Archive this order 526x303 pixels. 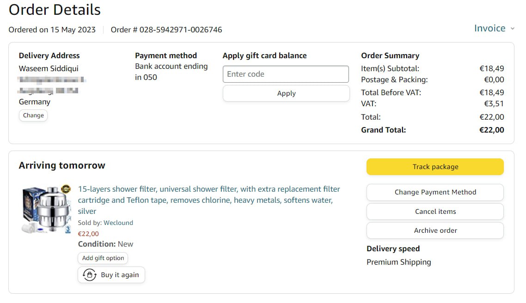(x=435, y=230)
